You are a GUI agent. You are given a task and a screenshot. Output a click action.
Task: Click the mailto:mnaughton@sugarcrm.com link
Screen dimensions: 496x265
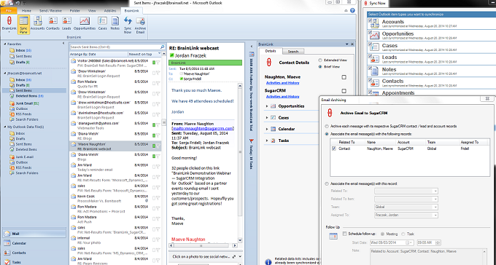click(x=203, y=129)
